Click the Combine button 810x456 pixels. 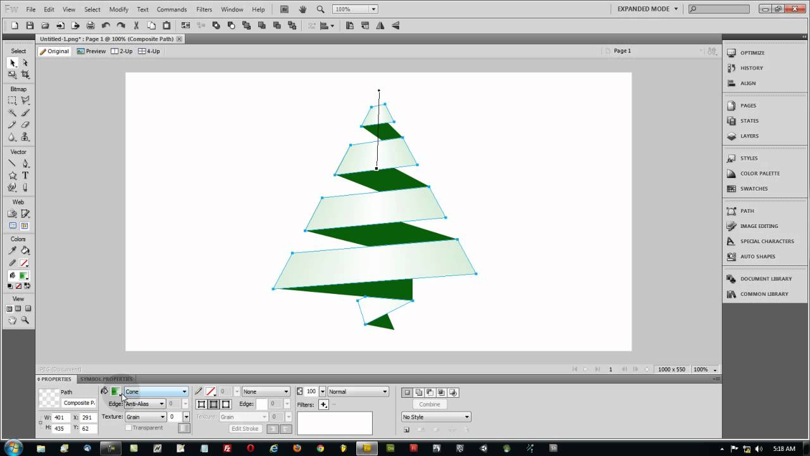click(430, 404)
